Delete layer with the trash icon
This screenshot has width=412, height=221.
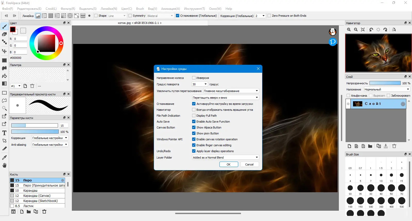tap(394, 146)
